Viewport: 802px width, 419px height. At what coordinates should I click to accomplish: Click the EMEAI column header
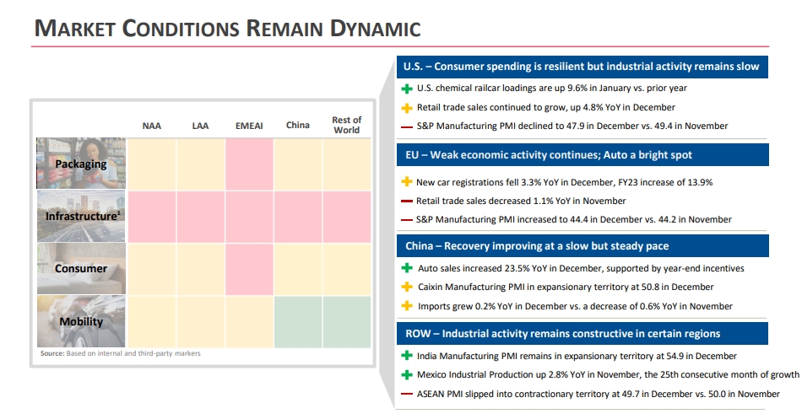[249, 126]
